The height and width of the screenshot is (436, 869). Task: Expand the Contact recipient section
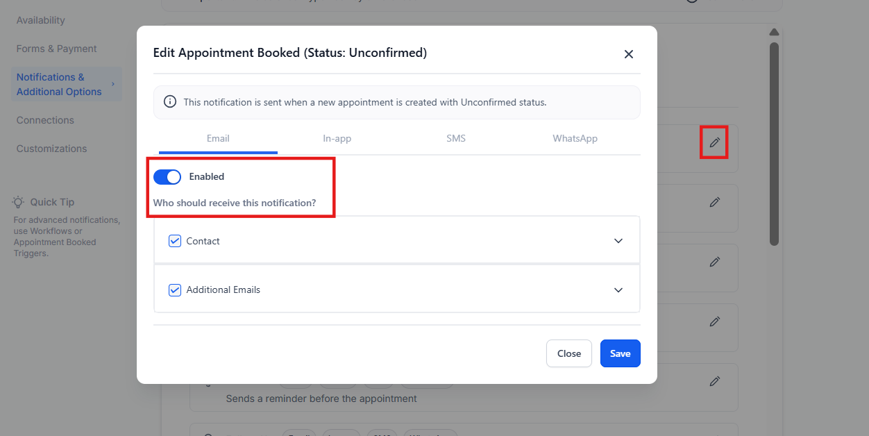coord(618,241)
